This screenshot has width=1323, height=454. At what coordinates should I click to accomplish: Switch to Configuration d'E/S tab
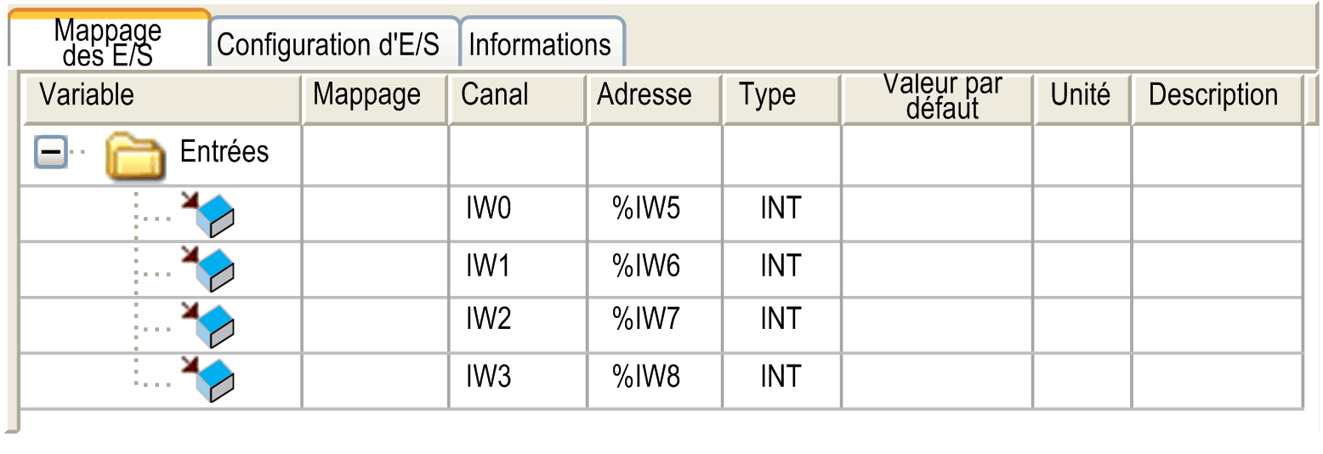pyautogui.click(x=328, y=44)
